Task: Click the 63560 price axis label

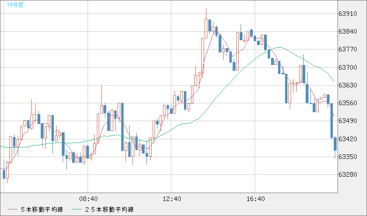Action: 348,103
